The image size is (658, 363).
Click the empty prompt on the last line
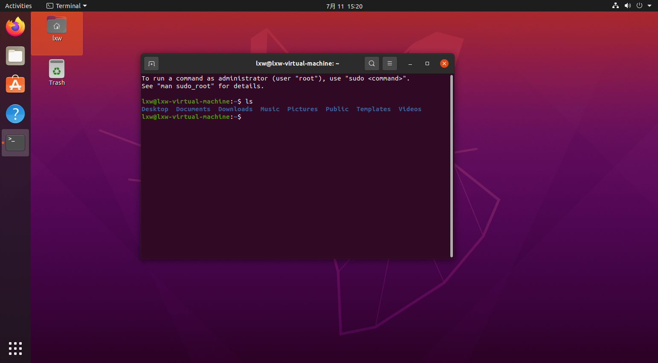pyautogui.click(x=191, y=117)
